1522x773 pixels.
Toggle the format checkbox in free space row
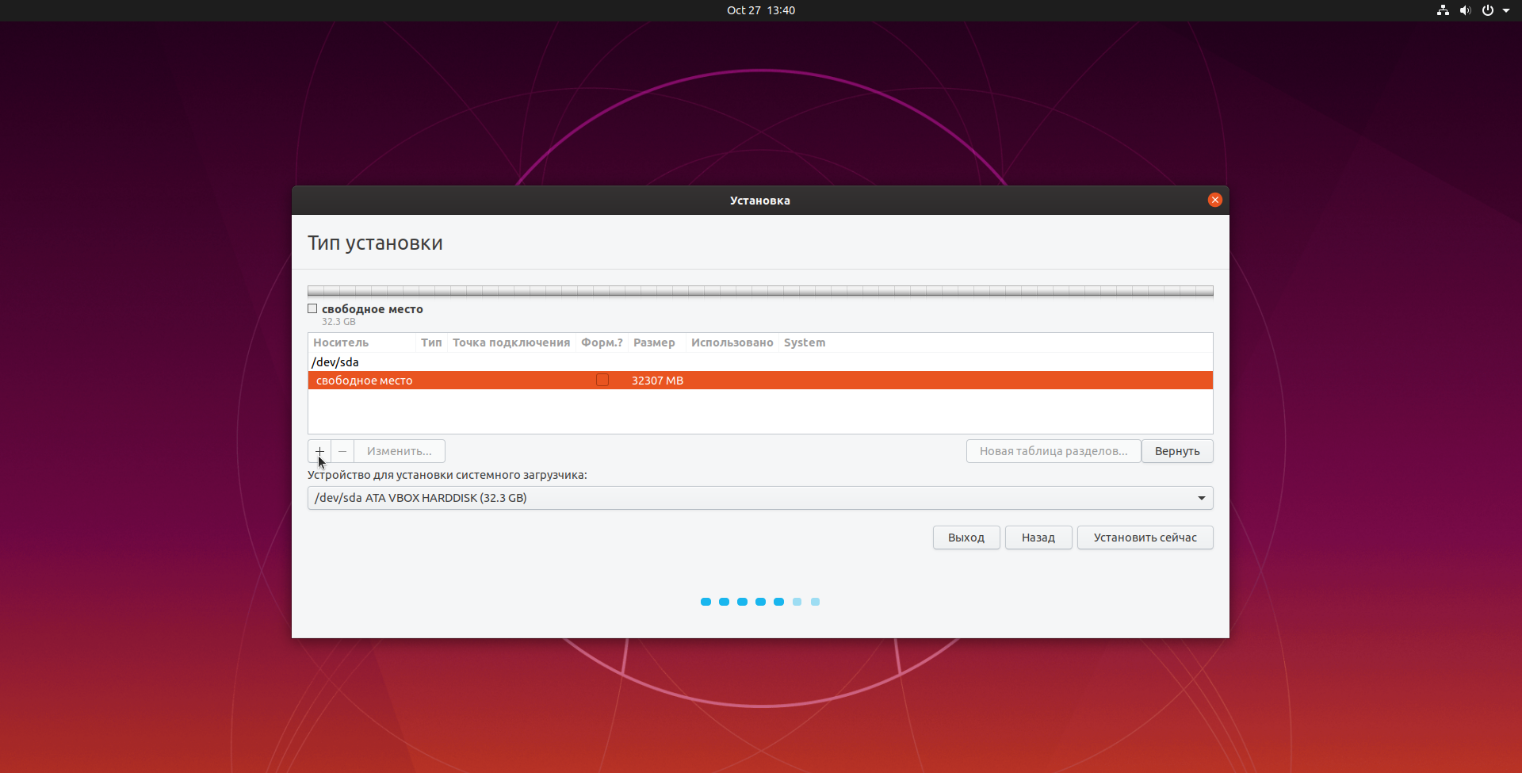(x=602, y=381)
